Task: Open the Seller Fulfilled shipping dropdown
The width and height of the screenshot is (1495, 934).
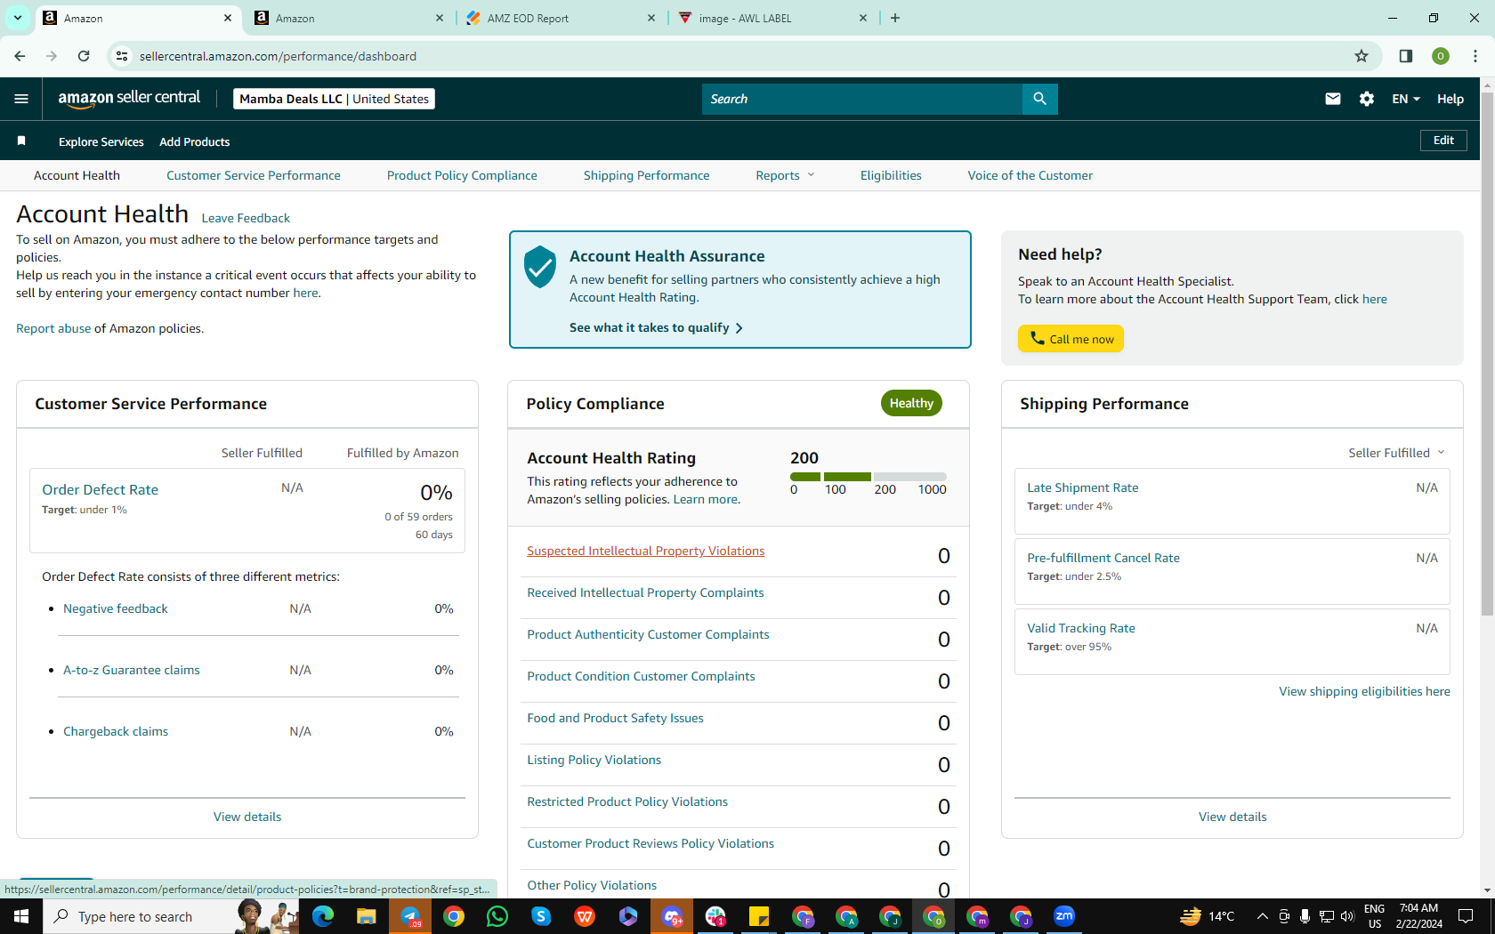Action: (x=1396, y=453)
